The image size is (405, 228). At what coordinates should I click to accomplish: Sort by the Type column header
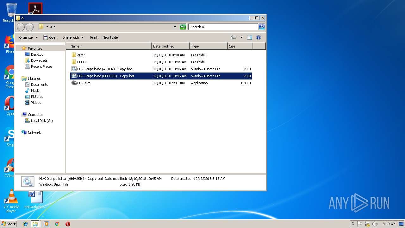point(209,46)
